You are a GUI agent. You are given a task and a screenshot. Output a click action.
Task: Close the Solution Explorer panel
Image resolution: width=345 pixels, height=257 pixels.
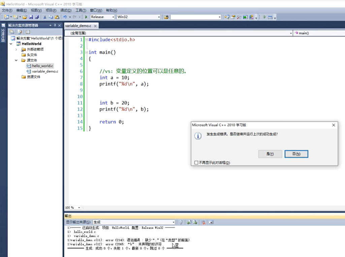(x=59, y=25)
